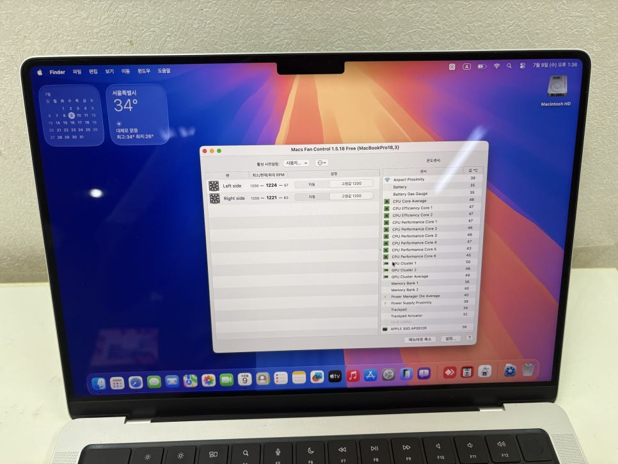Open the active preset 사용자 dropdown
Screen dimensions: 618x464
296,163
